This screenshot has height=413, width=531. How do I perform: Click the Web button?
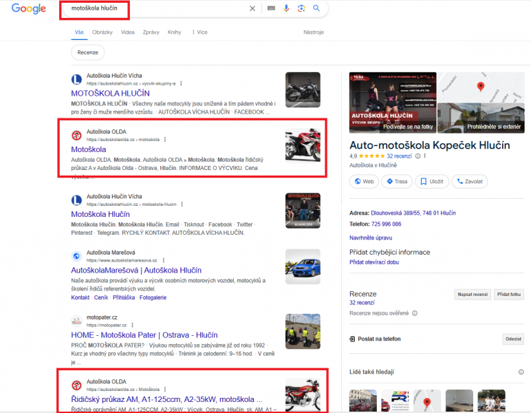364,182
